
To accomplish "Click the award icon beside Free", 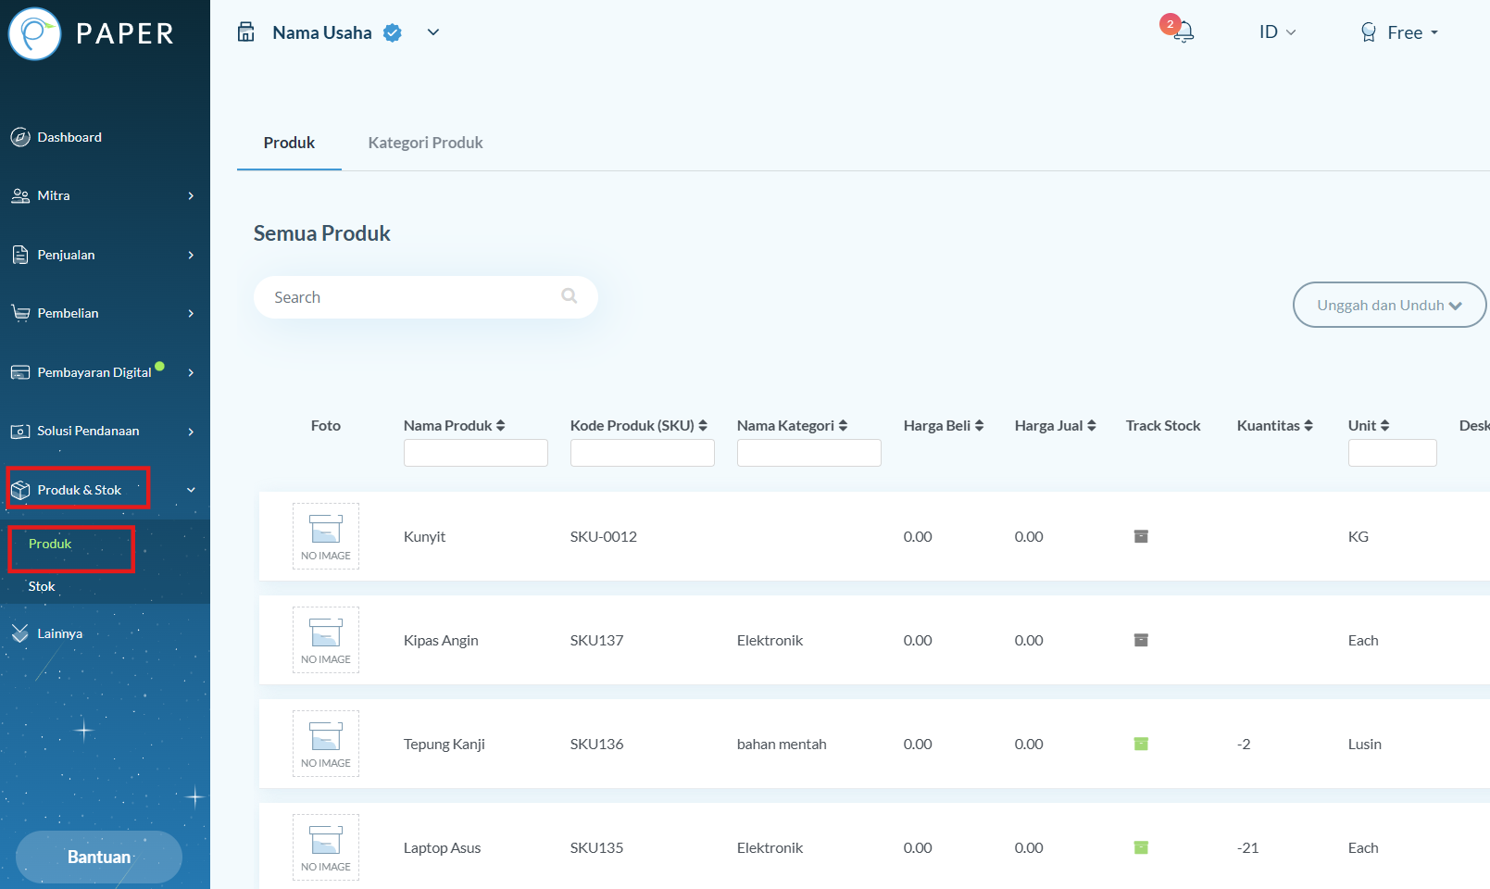I will (x=1369, y=32).
